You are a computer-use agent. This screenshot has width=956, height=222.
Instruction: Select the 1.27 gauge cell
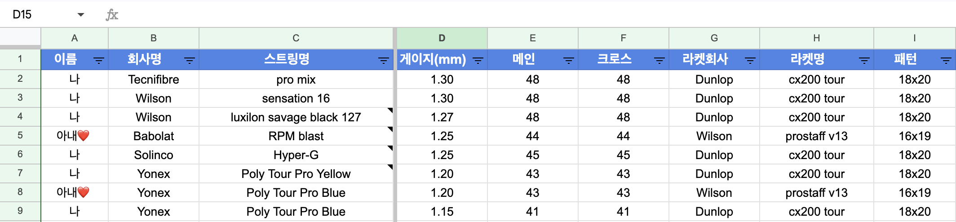(442, 117)
